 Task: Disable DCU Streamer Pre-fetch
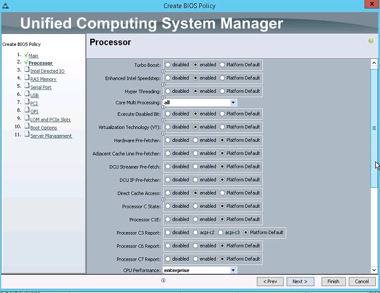[168, 167]
